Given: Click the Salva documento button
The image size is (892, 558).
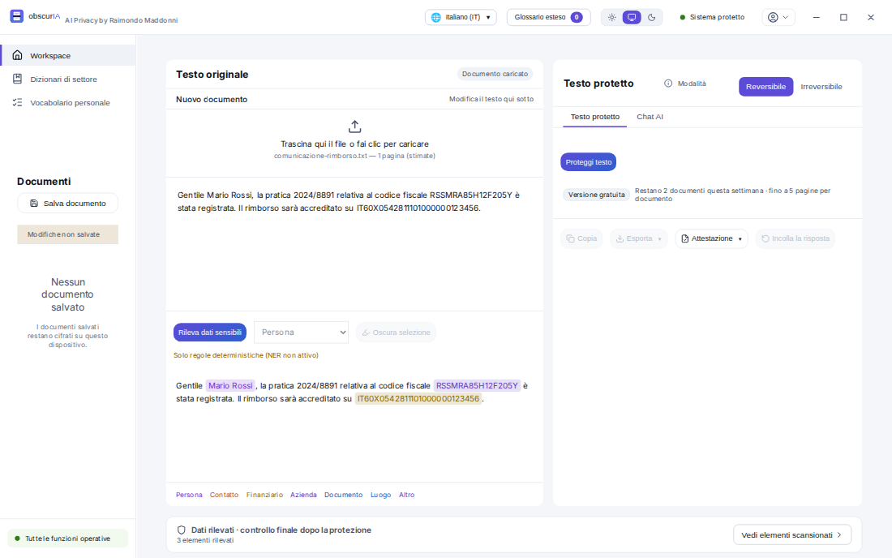Looking at the screenshot, I should tap(67, 203).
